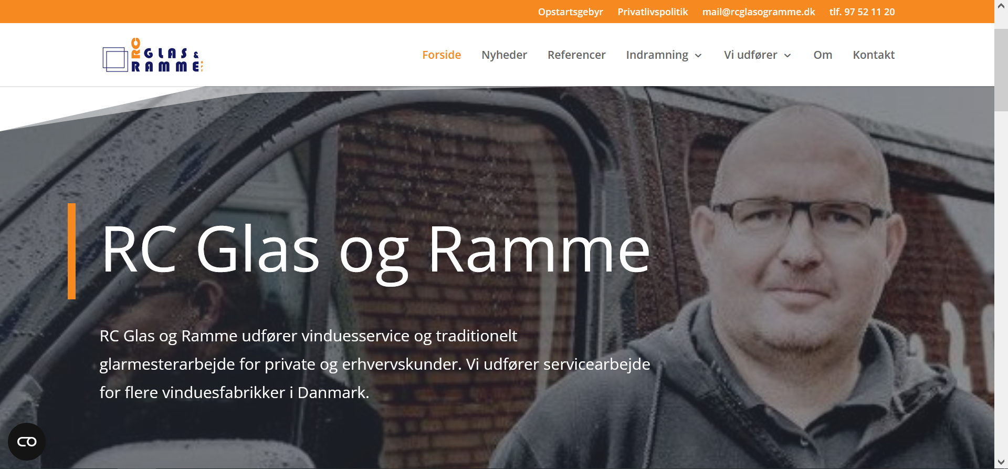1008x469 pixels.
Task: Navigate to the Om page
Action: (823, 55)
